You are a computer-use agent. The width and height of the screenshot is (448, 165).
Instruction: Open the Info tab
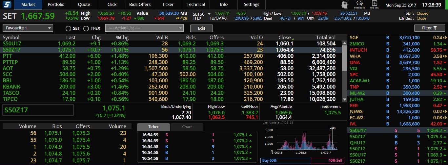[224, 5]
